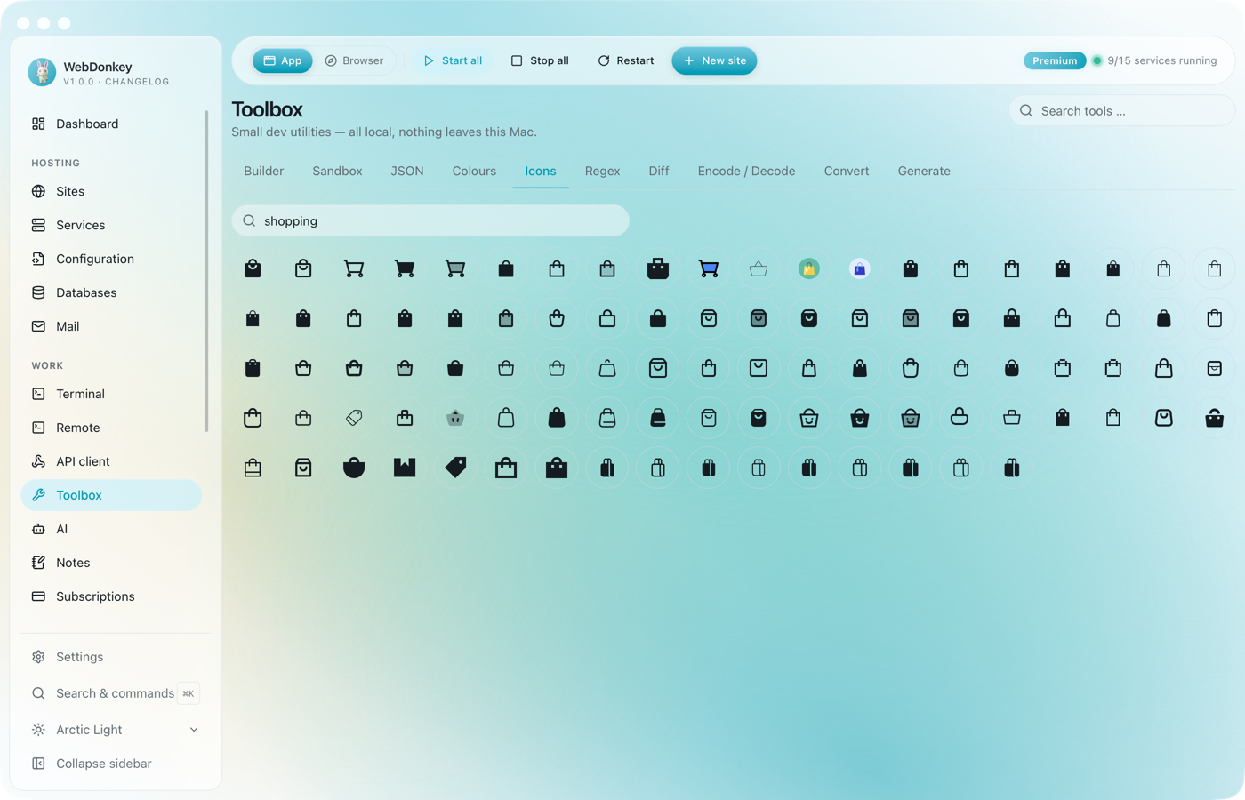This screenshot has width=1245, height=800.
Task: Click the Stop all button
Action: coord(540,60)
